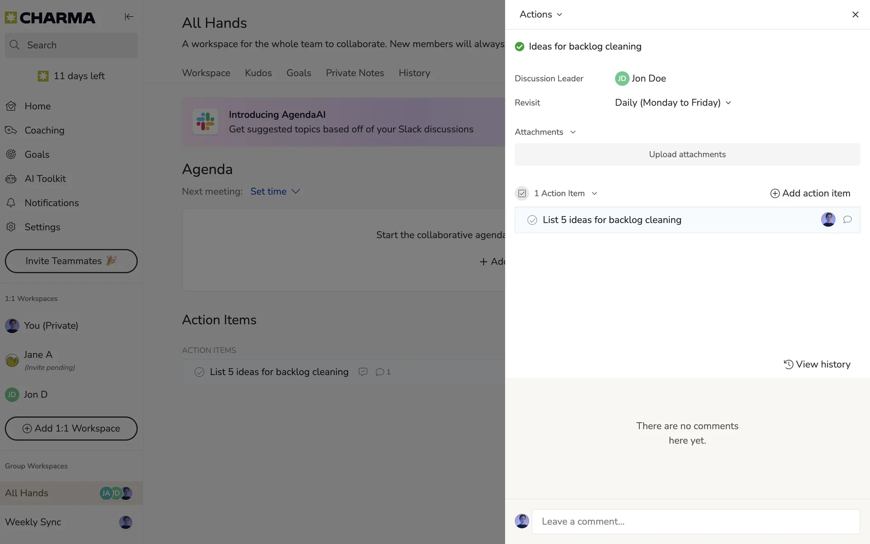Click the View history clock icon
870x544 pixels.
click(x=788, y=364)
